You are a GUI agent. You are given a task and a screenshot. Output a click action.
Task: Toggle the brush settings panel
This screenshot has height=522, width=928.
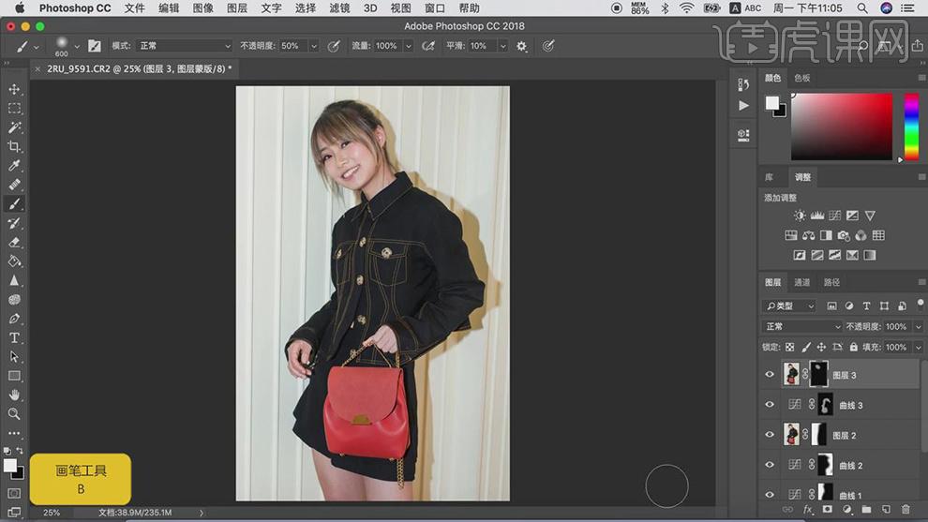click(x=94, y=46)
